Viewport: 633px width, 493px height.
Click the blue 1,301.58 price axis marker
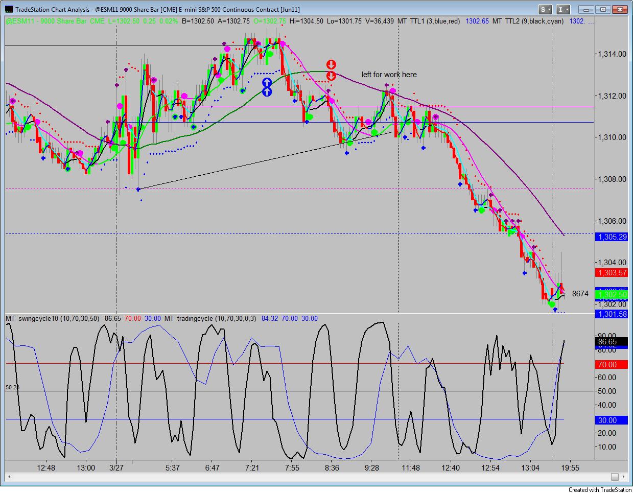[612, 314]
